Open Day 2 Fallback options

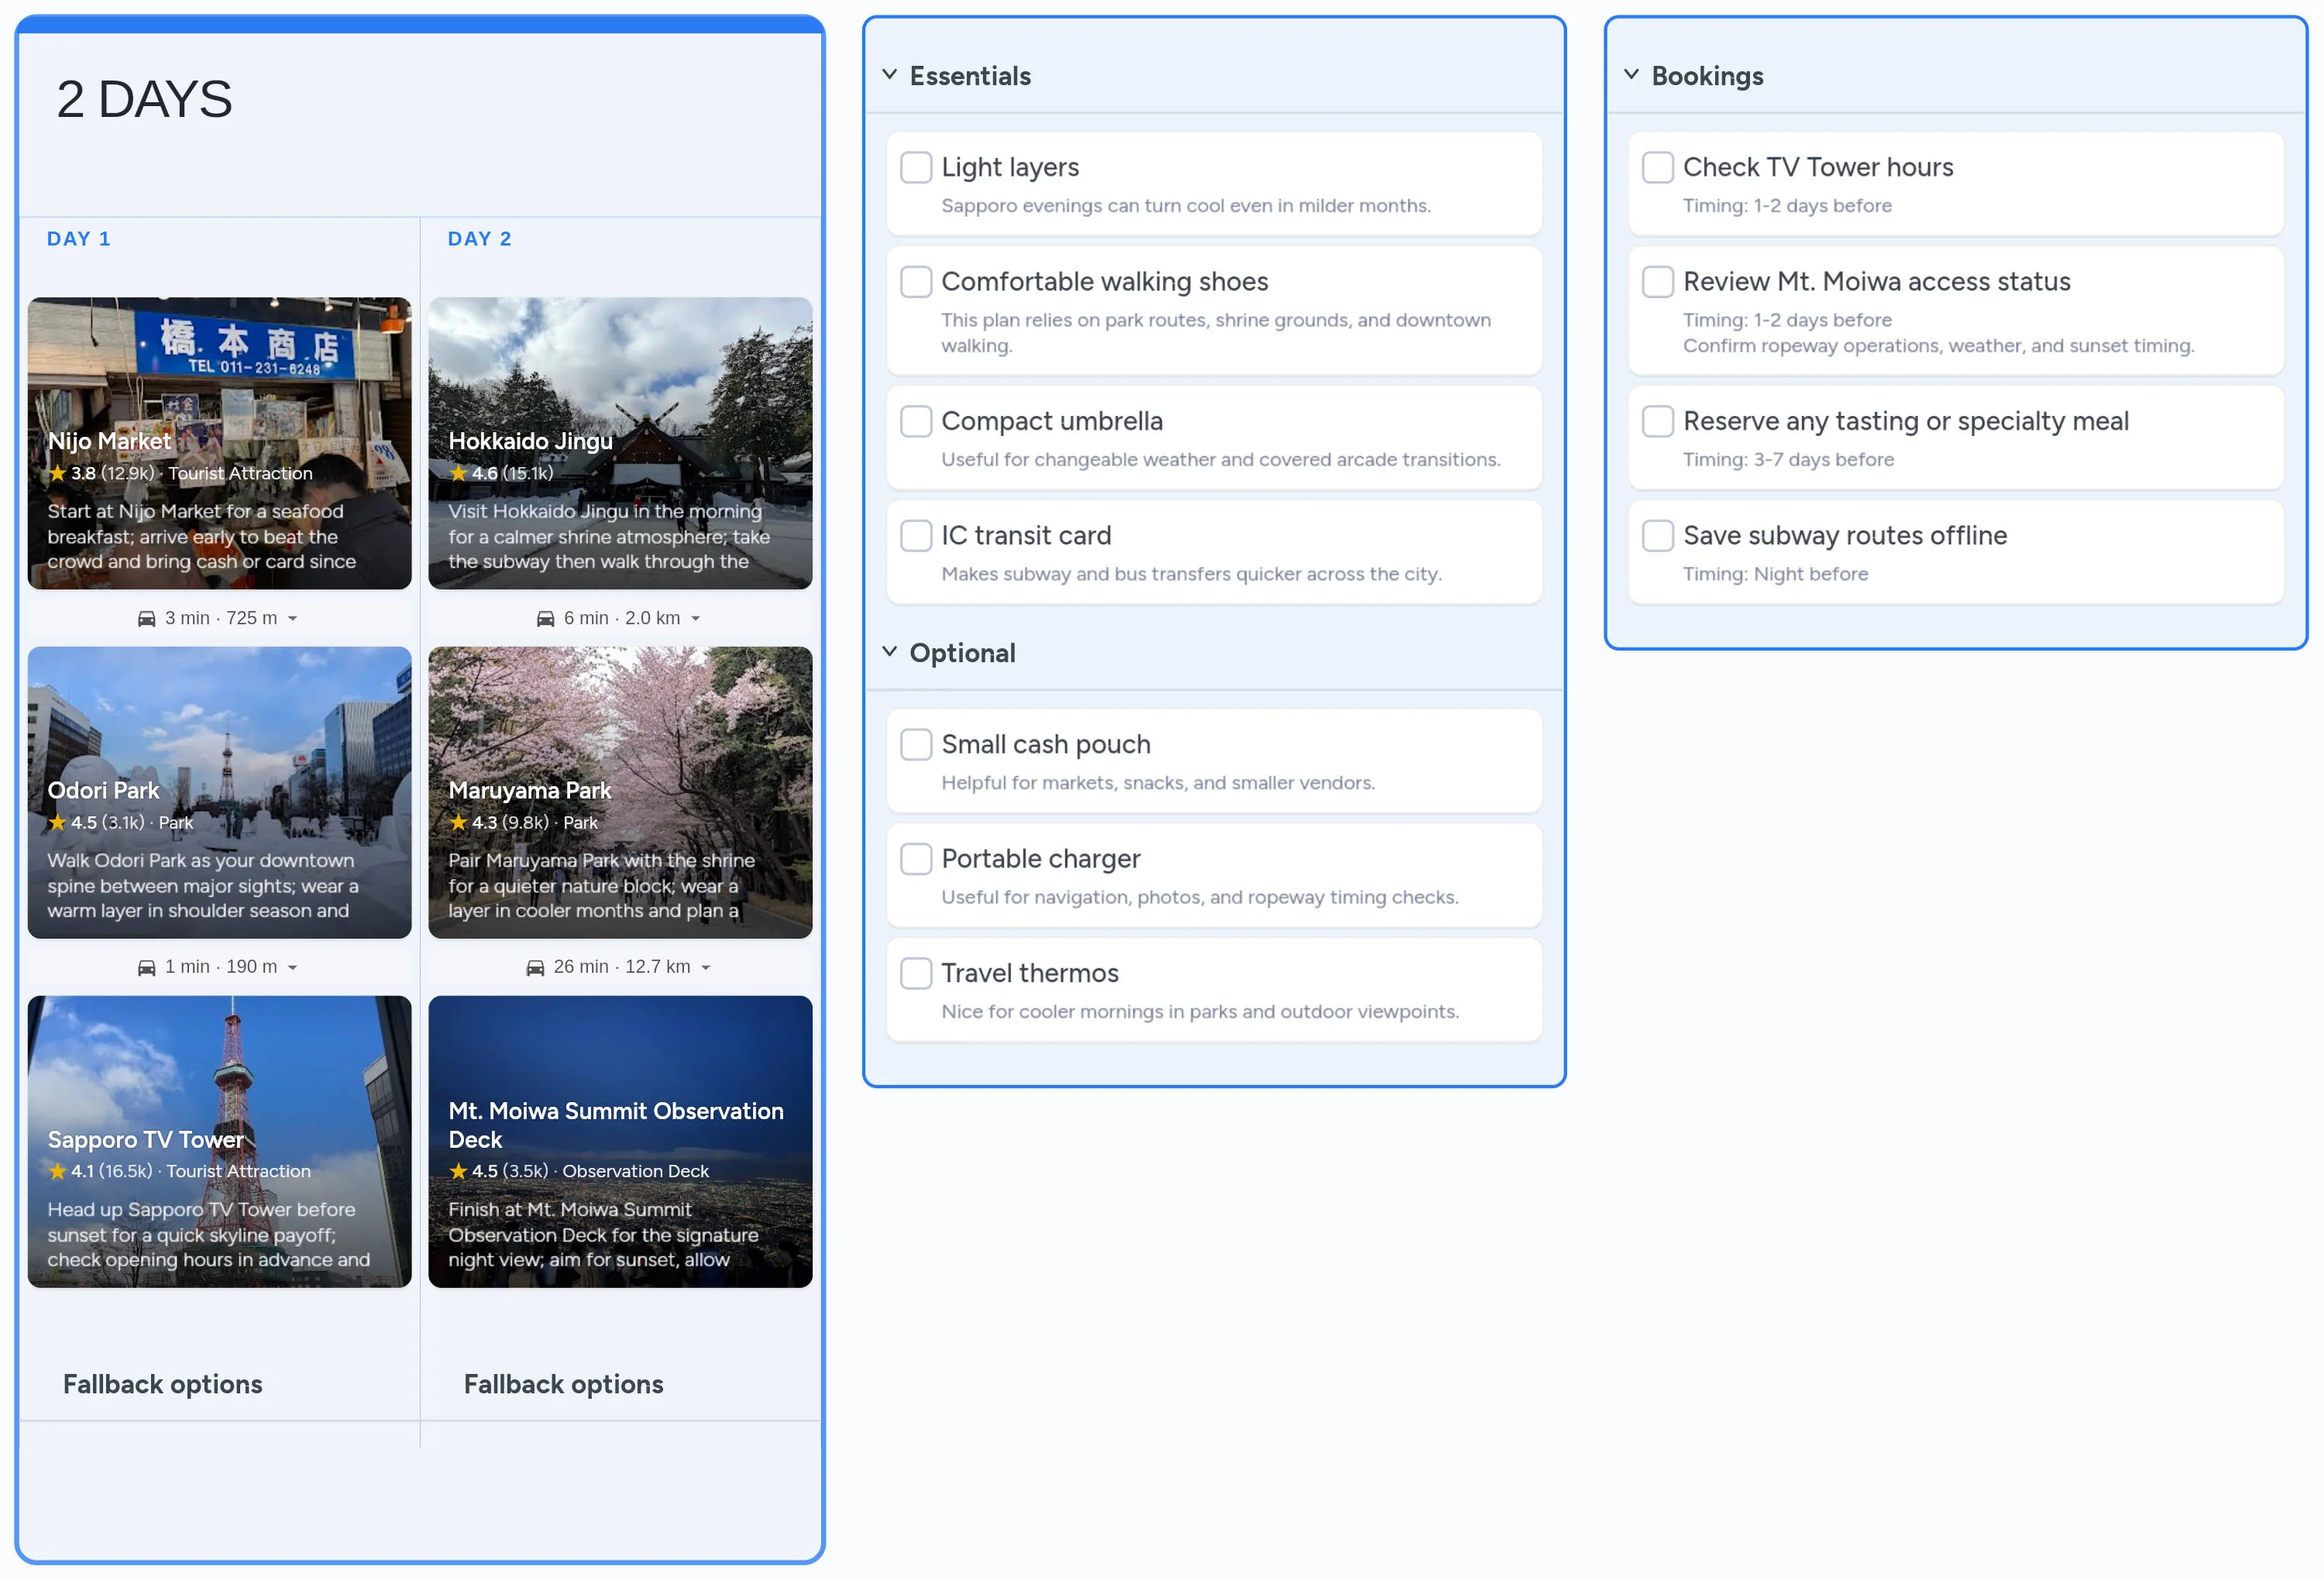(563, 1384)
